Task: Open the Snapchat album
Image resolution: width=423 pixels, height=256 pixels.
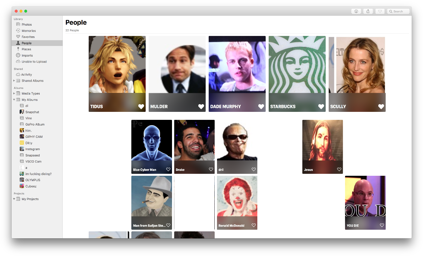Action: pyautogui.click(x=32, y=112)
